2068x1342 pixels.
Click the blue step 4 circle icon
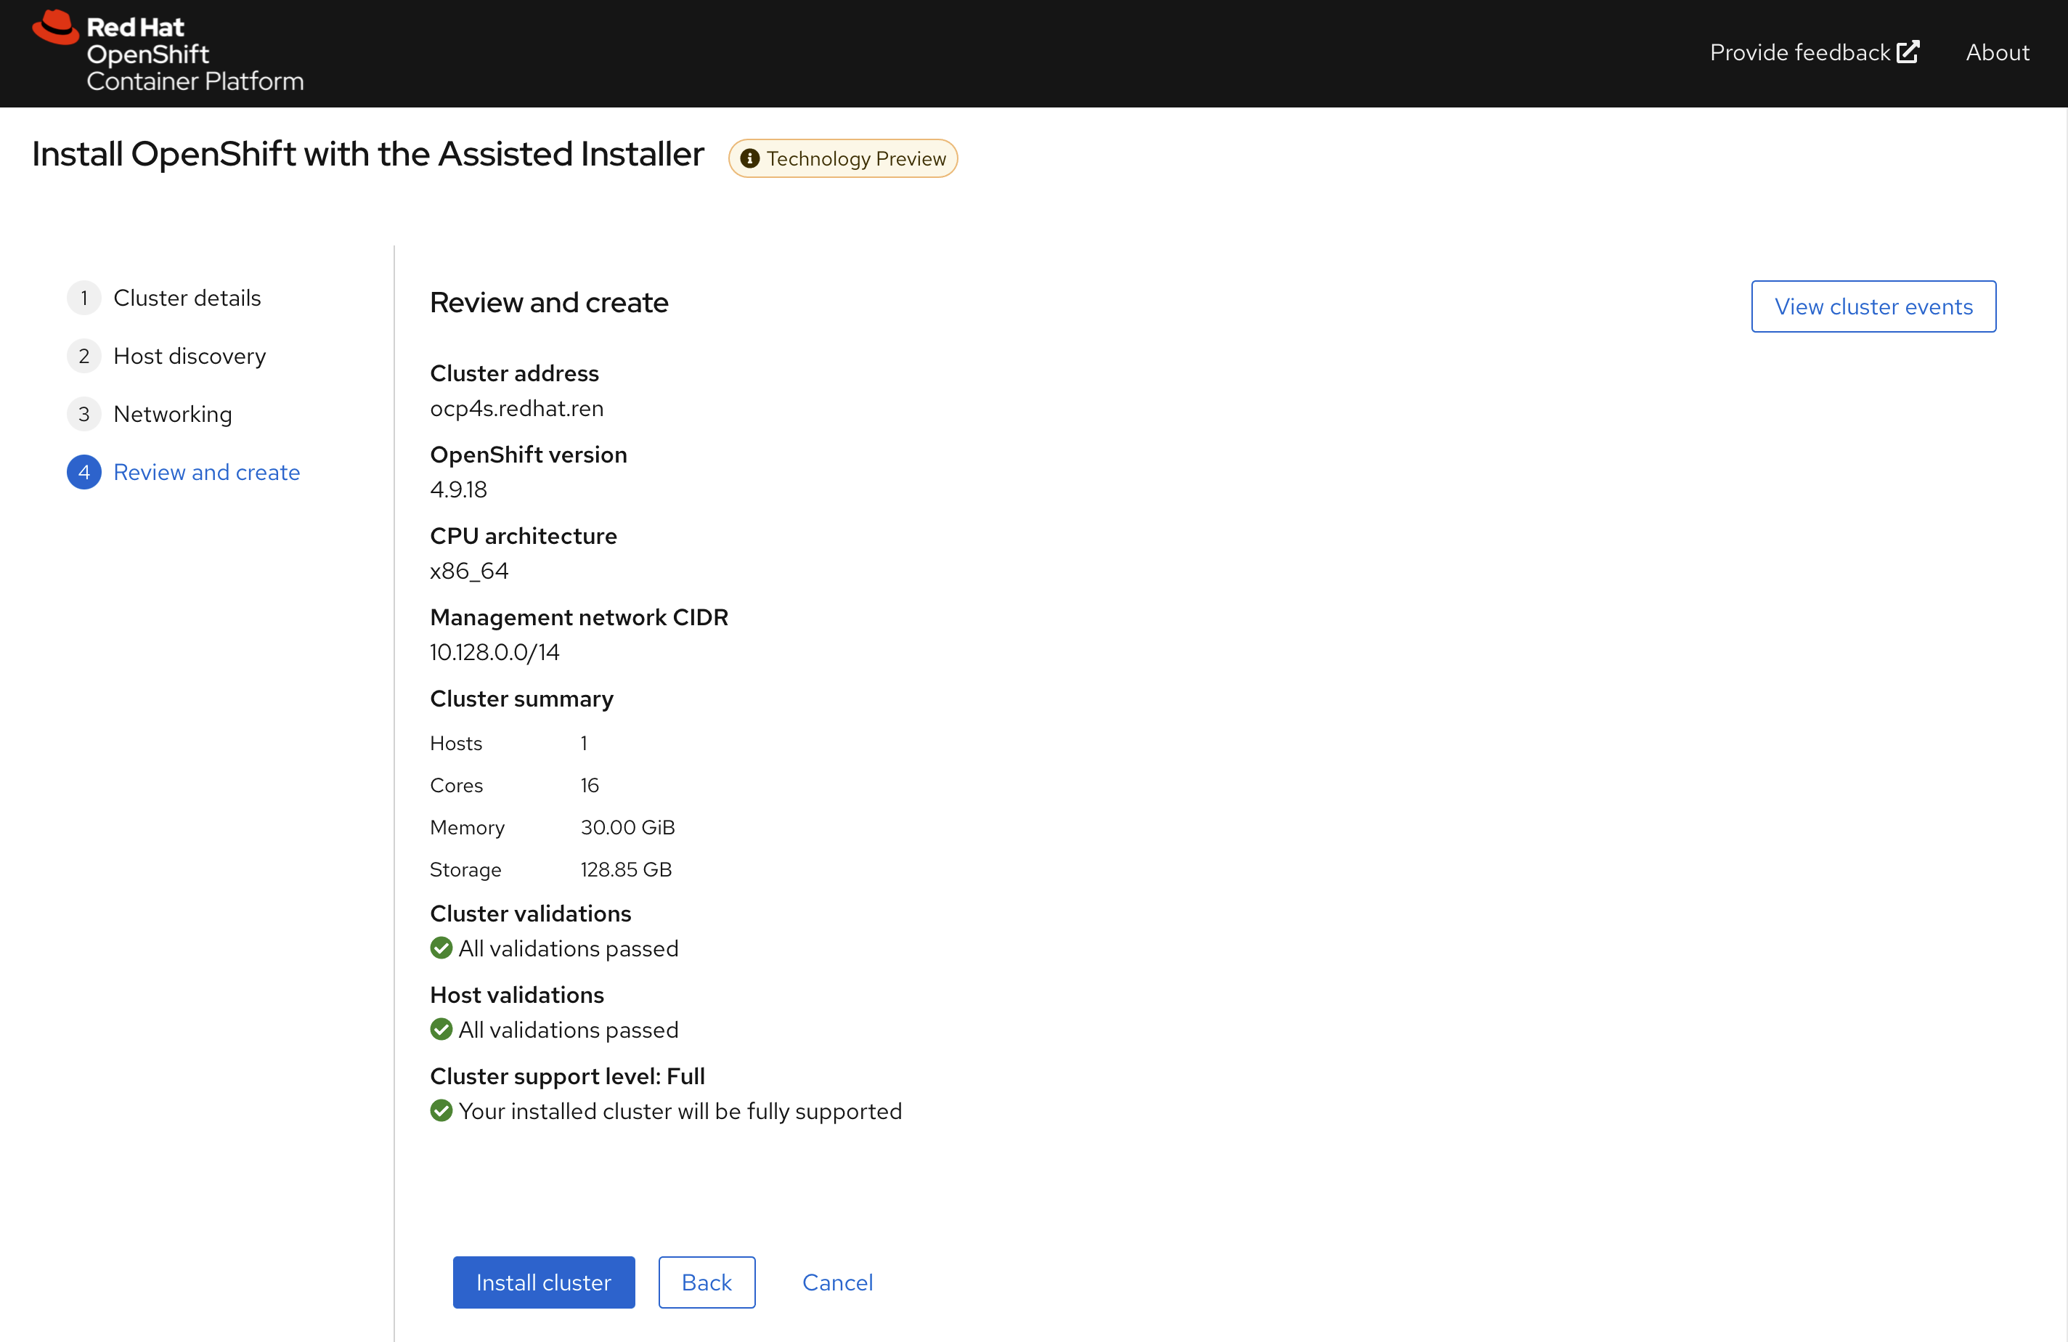(84, 473)
